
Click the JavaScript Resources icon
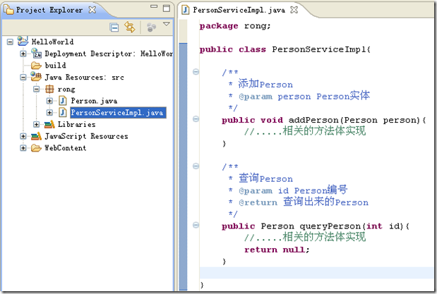(x=36, y=136)
